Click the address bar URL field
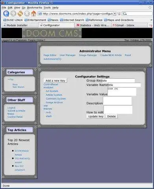The width and height of the screenshot is (154, 189). tap(78, 14)
